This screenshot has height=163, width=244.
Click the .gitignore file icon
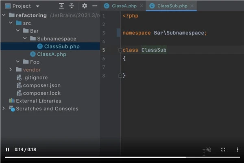[x=19, y=78]
